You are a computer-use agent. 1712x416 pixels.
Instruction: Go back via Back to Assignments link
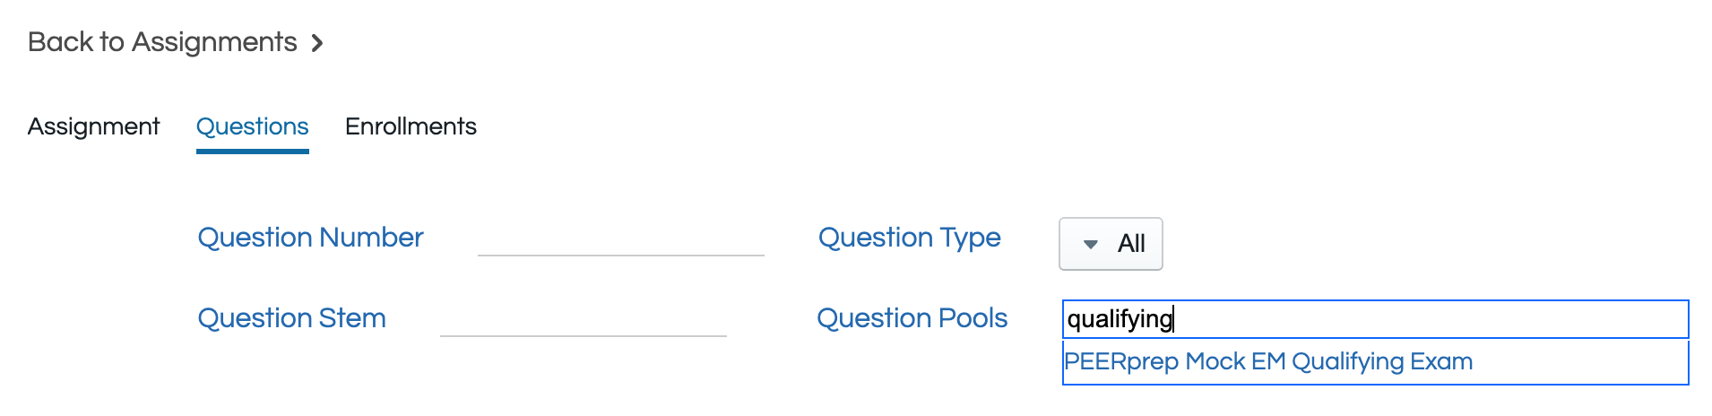click(162, 42)
